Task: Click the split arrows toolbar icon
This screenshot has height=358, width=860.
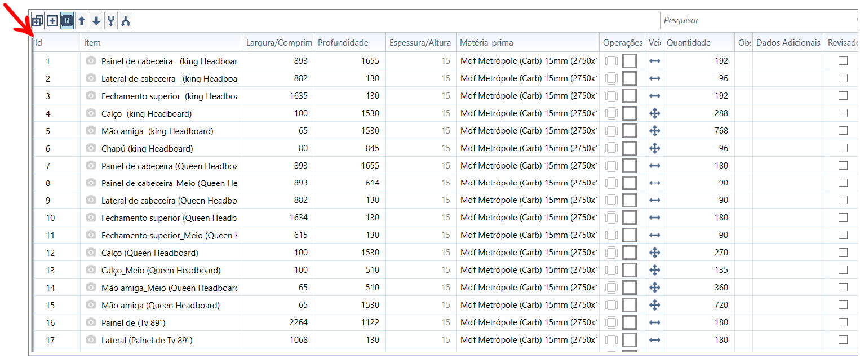Action: [126, 21]
